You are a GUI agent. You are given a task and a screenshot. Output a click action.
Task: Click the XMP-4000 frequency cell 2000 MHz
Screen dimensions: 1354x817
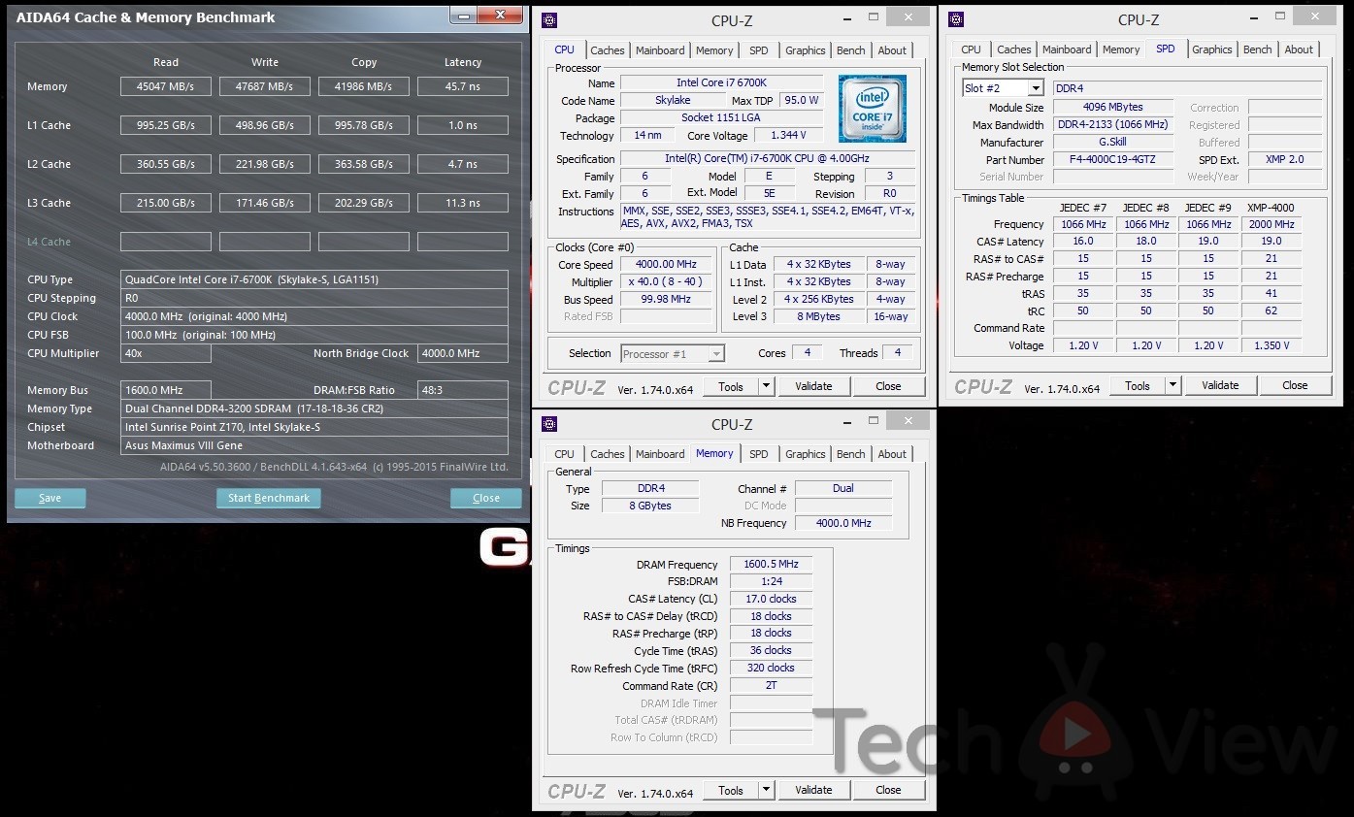1271,224
